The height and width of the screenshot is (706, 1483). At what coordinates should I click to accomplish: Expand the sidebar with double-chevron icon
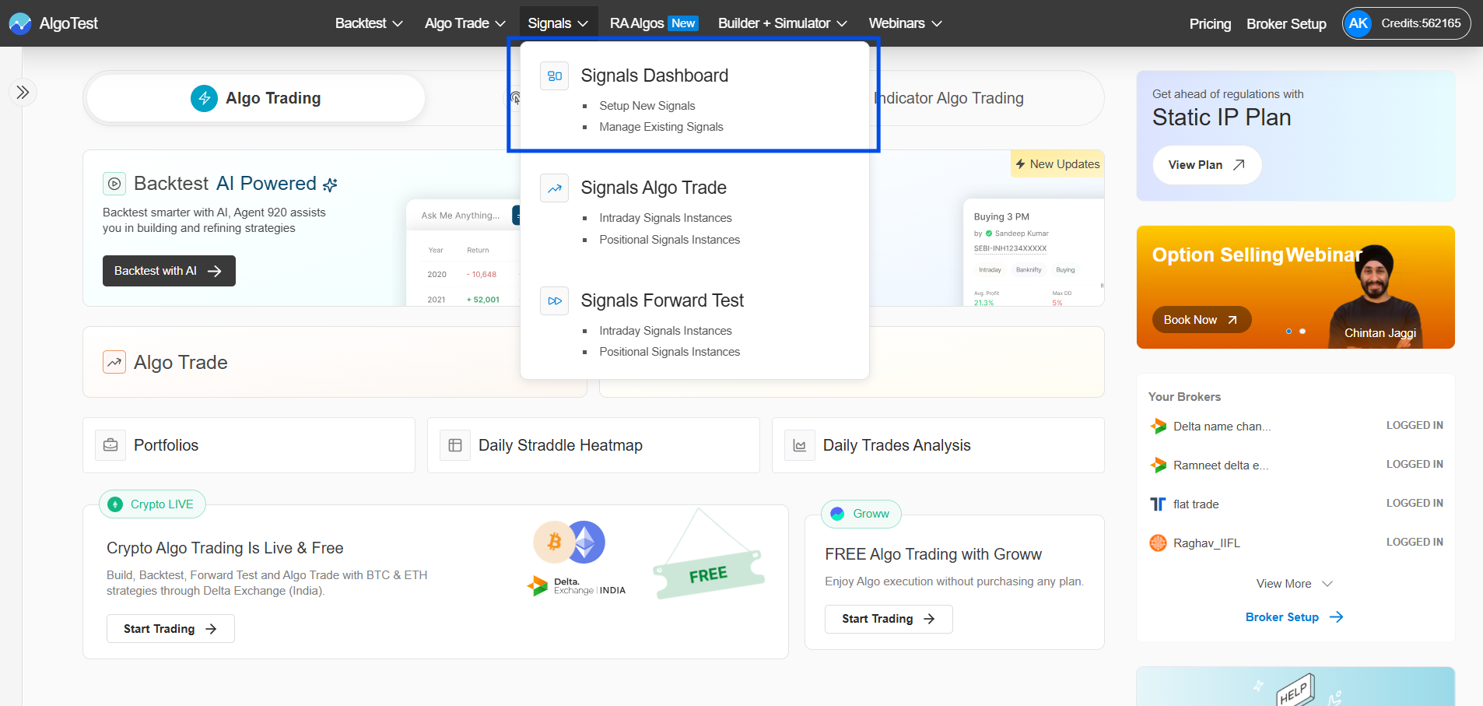(23, 93)
